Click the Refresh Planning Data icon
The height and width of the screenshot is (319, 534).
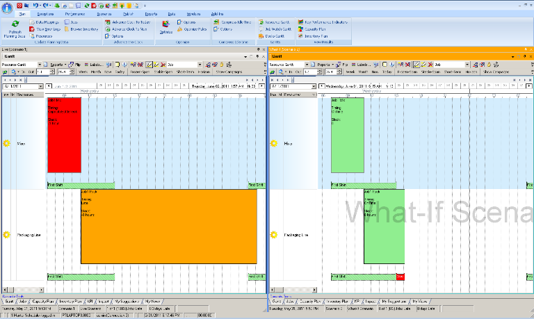[15, 24]
